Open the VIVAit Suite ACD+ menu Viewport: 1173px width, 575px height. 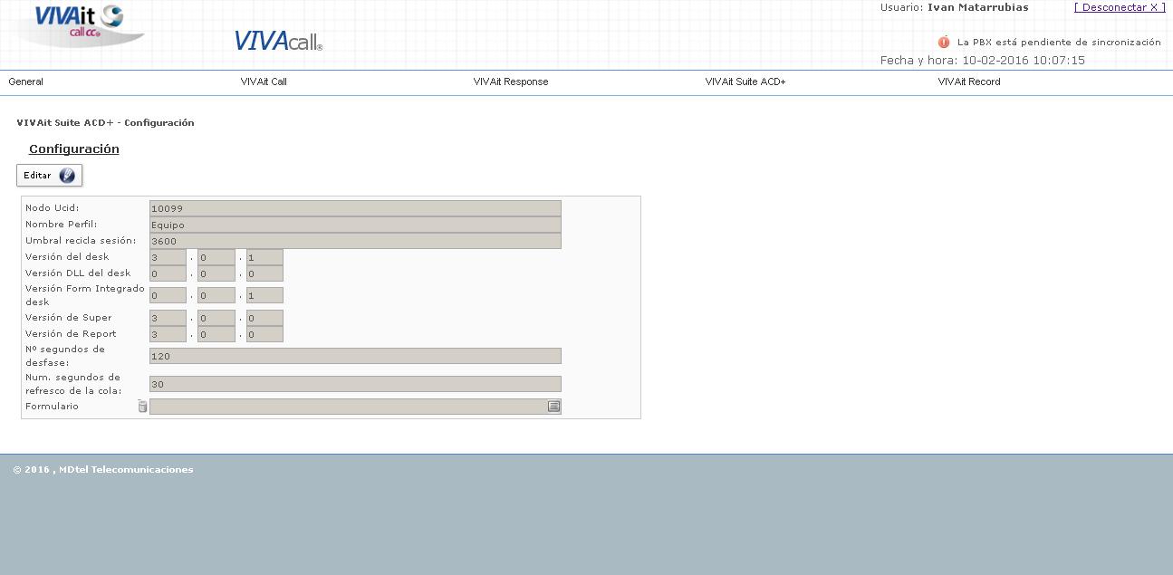[x=745, y=81]
